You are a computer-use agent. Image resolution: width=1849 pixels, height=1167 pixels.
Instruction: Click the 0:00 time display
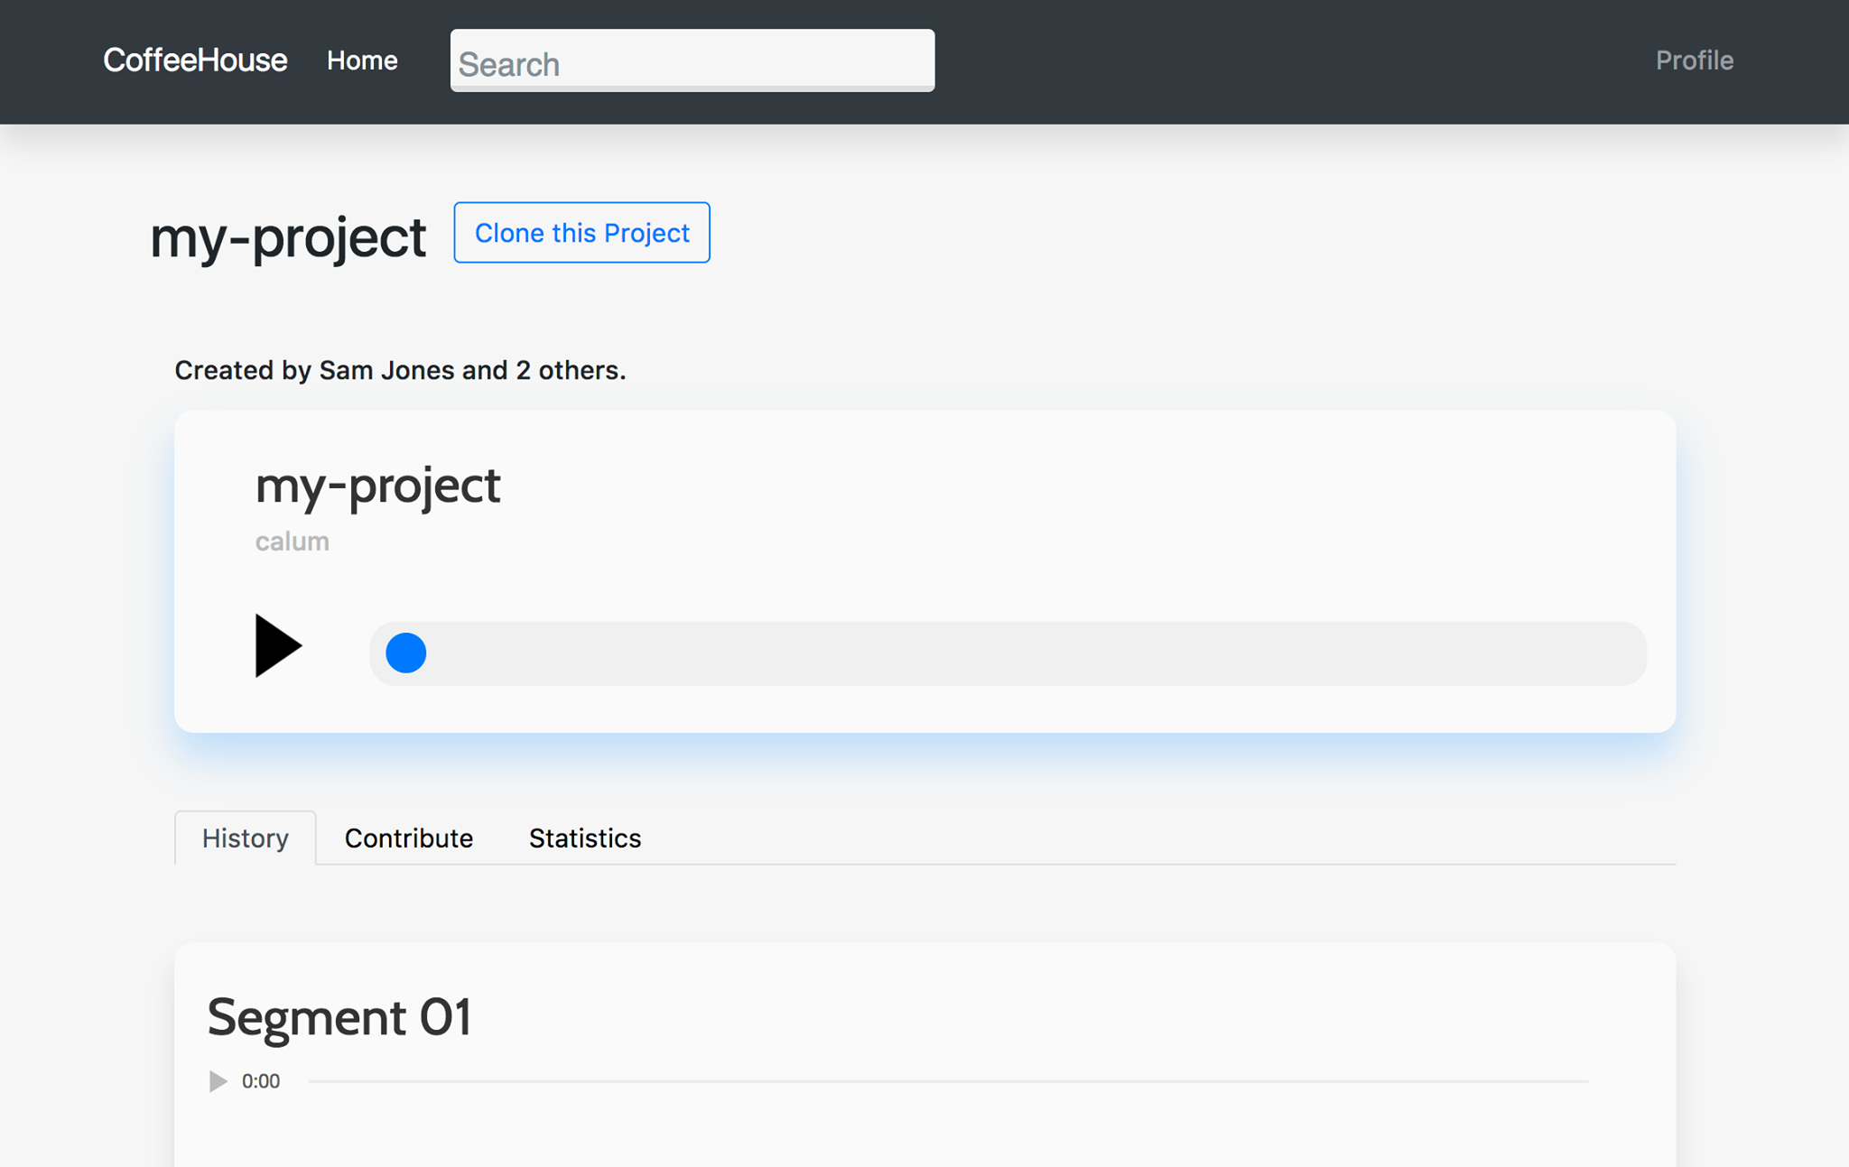(261, 1080)
